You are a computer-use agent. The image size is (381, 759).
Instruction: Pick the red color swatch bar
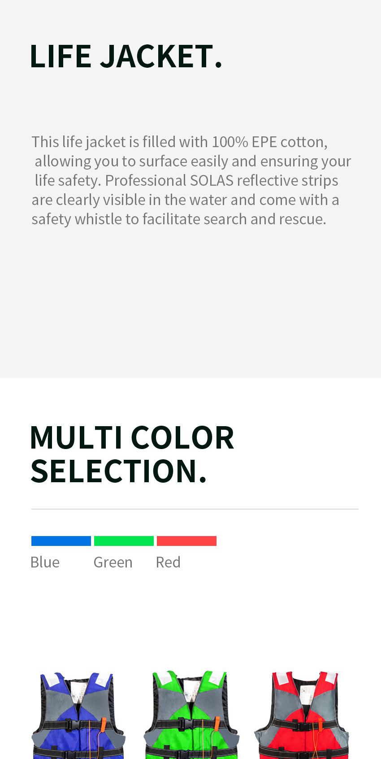[x=186, y=541]
